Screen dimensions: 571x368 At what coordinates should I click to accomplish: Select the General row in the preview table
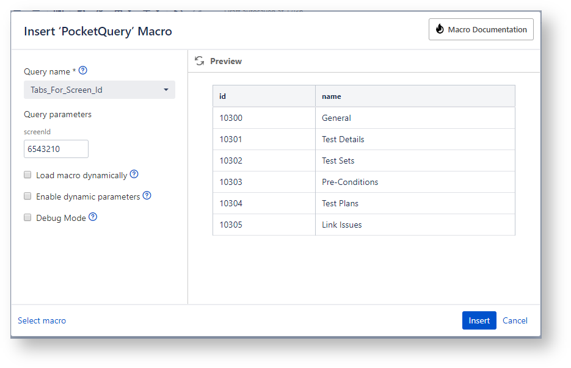[x=363, y=117]
